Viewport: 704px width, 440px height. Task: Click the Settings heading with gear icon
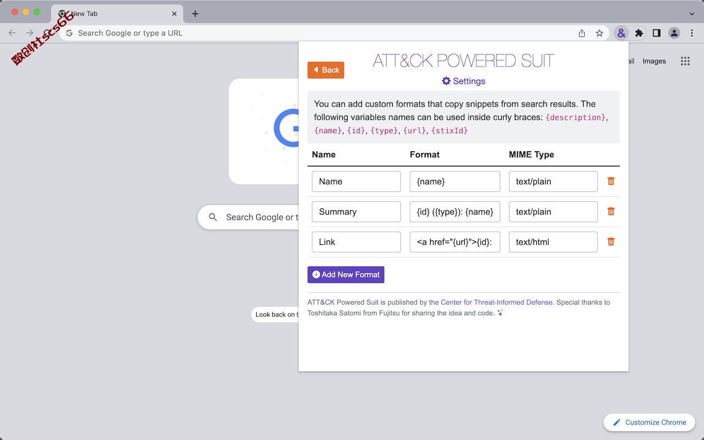point(464,81)
